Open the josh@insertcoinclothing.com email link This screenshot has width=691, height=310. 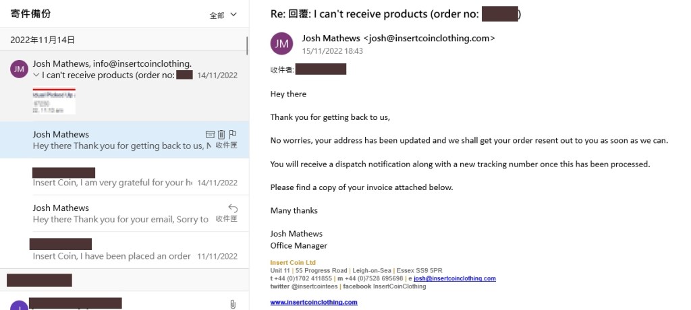(454, 278)
